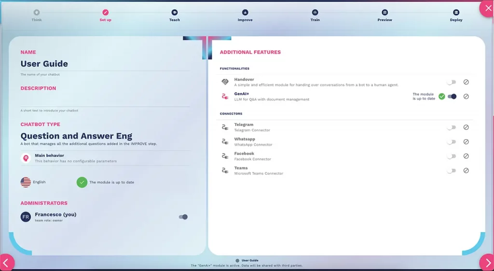Click the disabled circle icon for GenAI+

click(466, 97)
